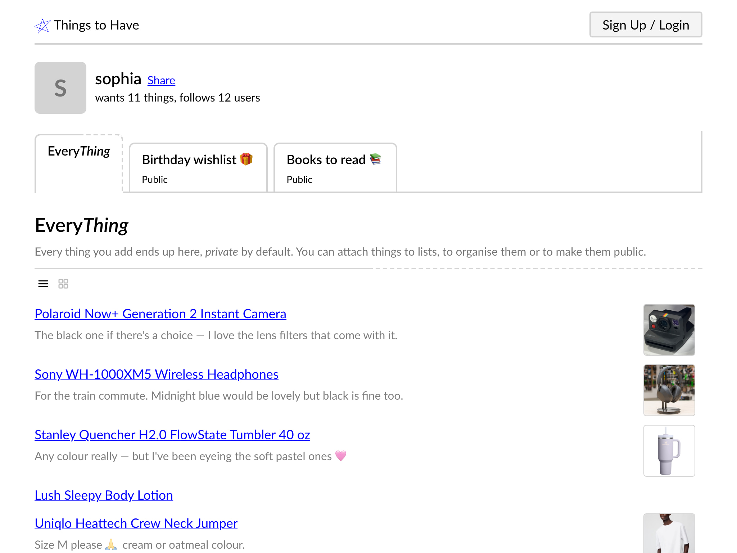Viewport: 737px width, 553px height.
Task: Open the Books to read tab
Action: click(335, 168)
